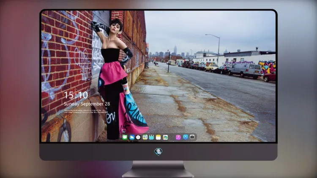Screen dimensions: 317x178
Task: Click the small caption under the date
Action: pos(86,111)
